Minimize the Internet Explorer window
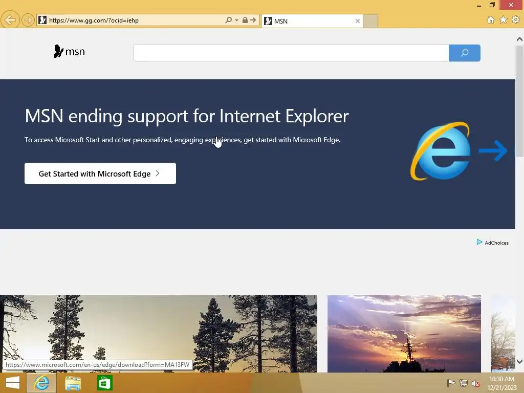Viewport: 524px width, 393px height. (x=479, y=5)
